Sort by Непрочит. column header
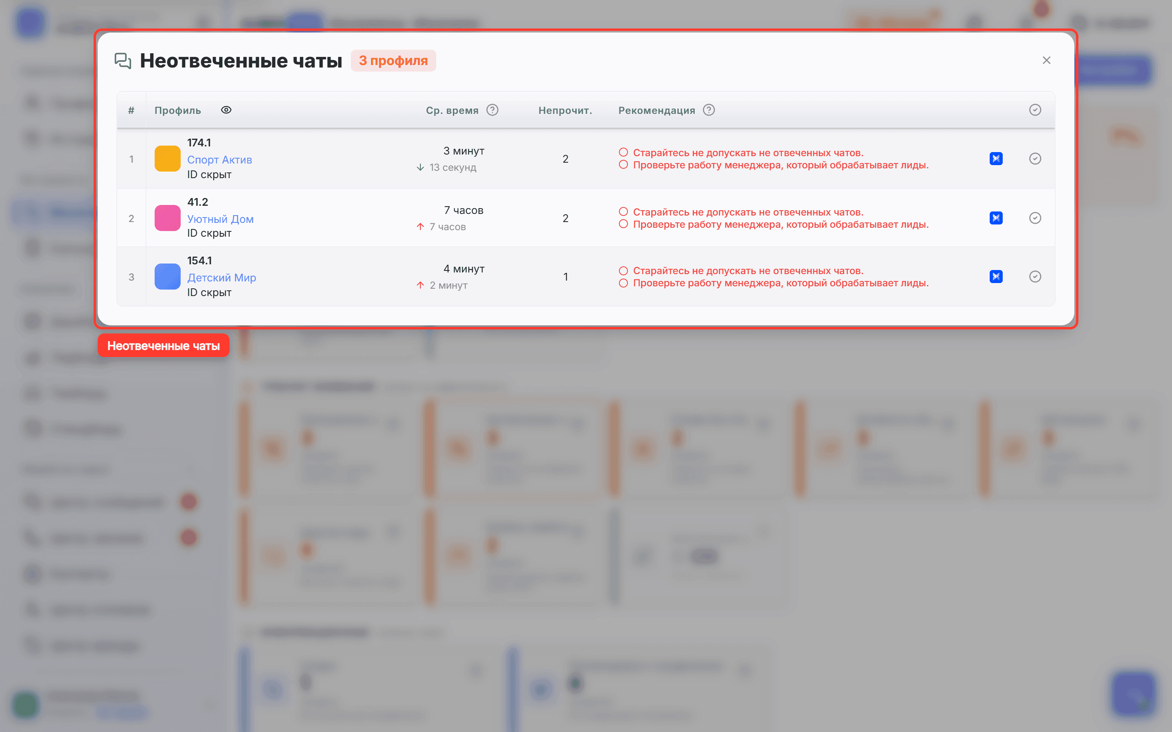 click(x=565, y=110)
